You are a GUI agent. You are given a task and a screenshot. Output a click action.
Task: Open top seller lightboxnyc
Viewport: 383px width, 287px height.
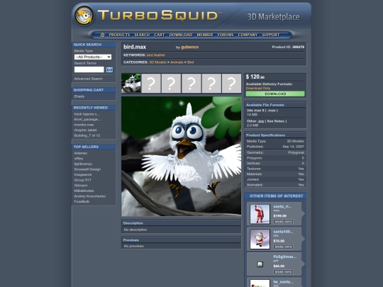click(83, 164)
